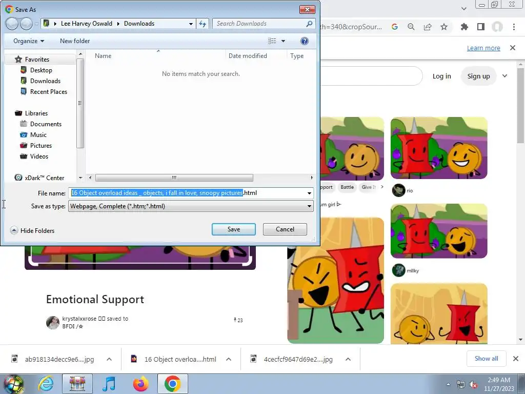This screenshot has width=525, height=394.
Task: Open the Save as type combo box
Action: pyautogui.click(x=191, y=206)
